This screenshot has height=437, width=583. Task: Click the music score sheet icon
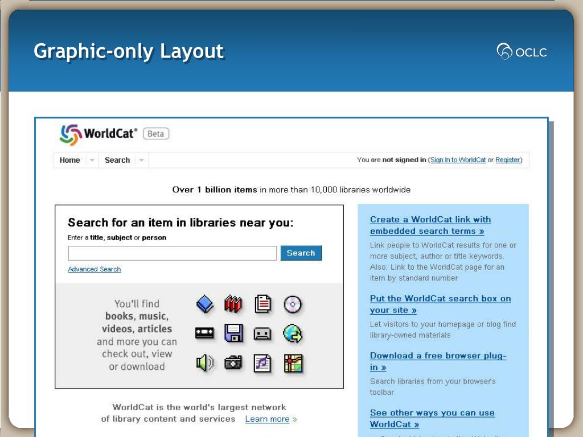pyautogui.click(x=262, y=363)
